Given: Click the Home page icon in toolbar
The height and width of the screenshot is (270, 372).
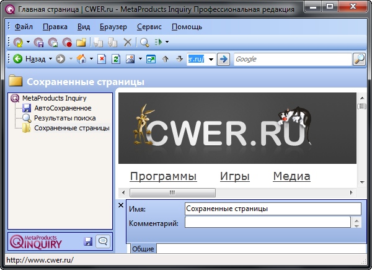Looking at the screenshot, I should coord(81,60).
